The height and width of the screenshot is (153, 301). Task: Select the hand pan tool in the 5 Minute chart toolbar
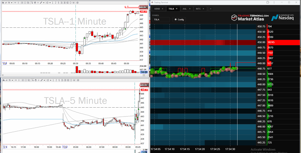coord(35,80)
